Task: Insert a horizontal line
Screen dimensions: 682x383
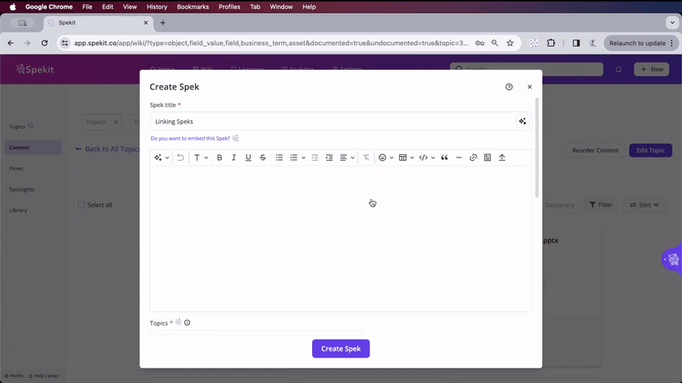Action: (x=459, y=157)
